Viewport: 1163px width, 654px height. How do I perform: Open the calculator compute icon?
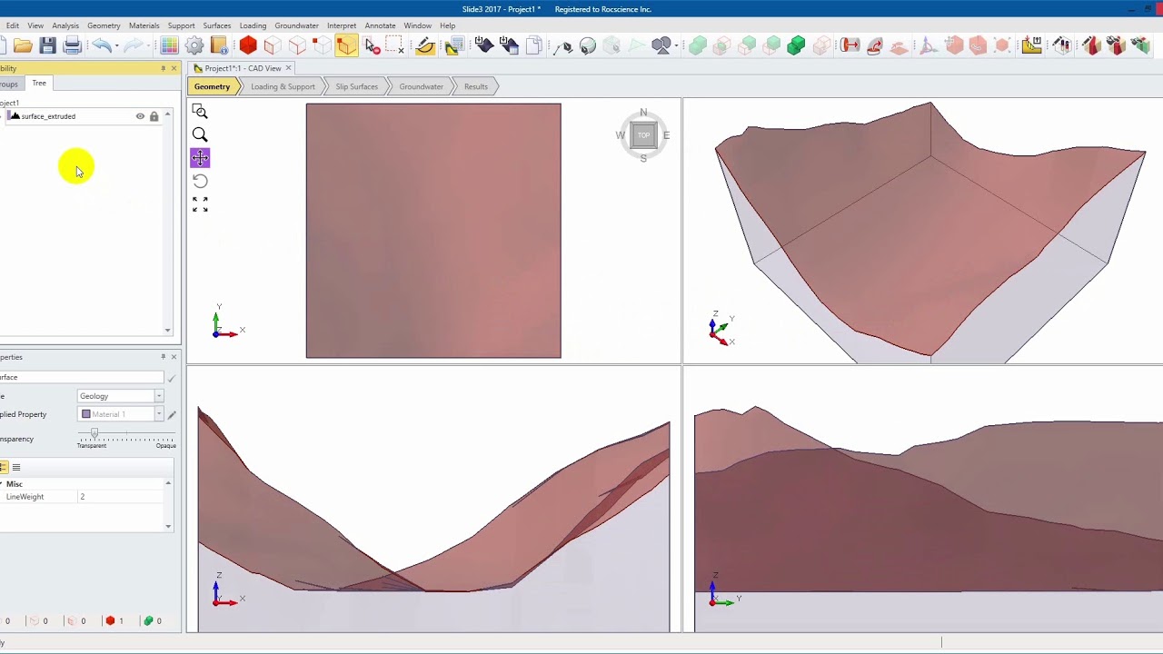click(453, 45)
